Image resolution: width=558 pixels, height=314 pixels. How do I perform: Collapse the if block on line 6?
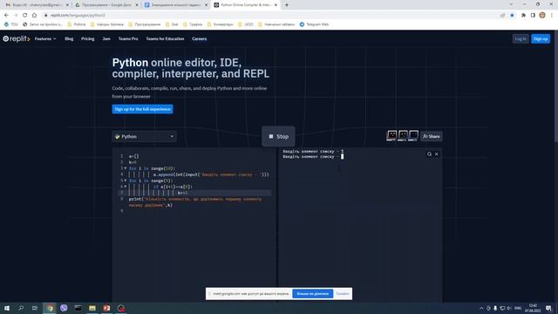pos(126,187)
